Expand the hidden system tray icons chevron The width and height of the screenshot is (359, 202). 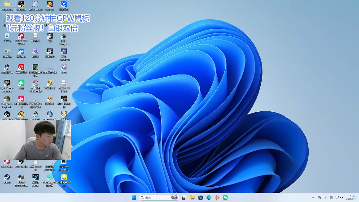(313, 198)
